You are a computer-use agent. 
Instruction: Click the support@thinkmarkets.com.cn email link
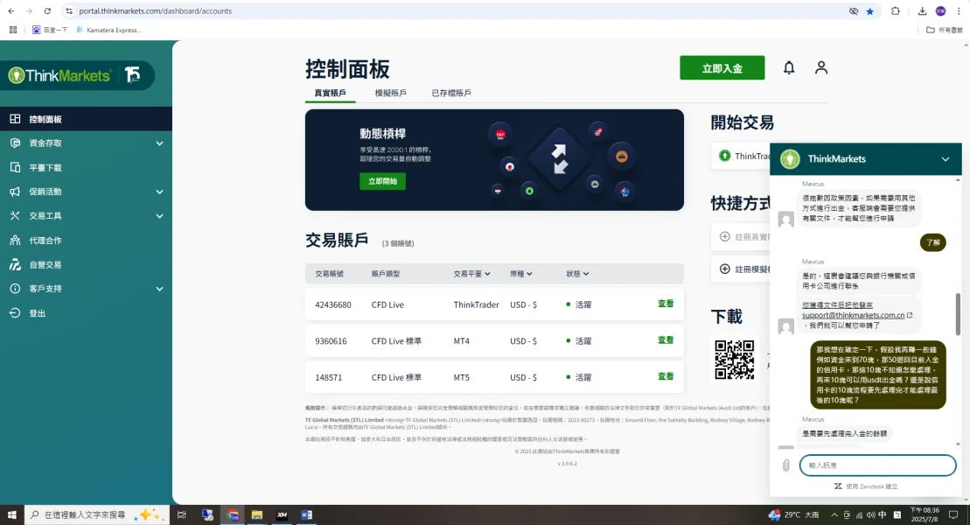tap(853, 315)
